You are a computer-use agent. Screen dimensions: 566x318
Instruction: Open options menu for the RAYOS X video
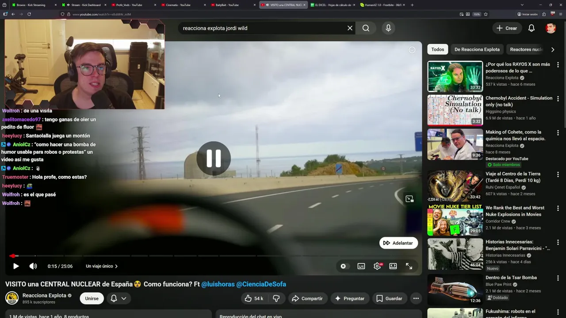(x=558, y=64)
